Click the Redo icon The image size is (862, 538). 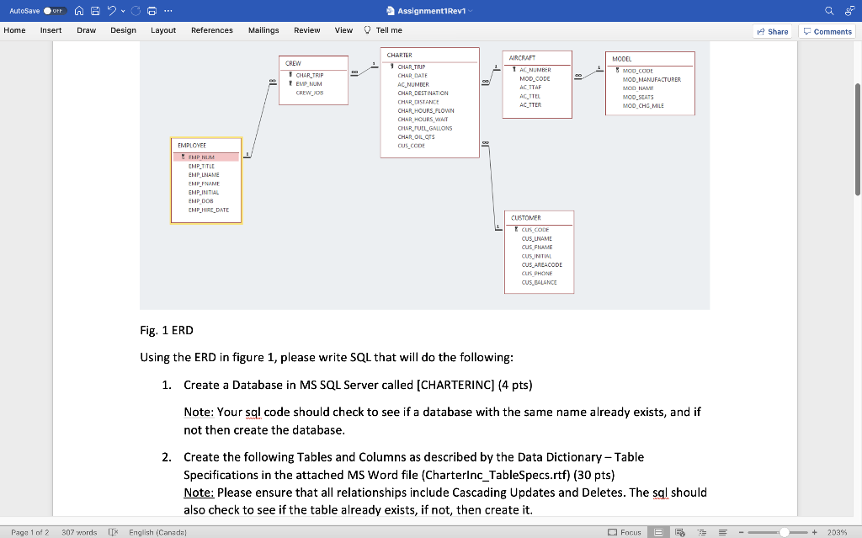pos(136,10)
